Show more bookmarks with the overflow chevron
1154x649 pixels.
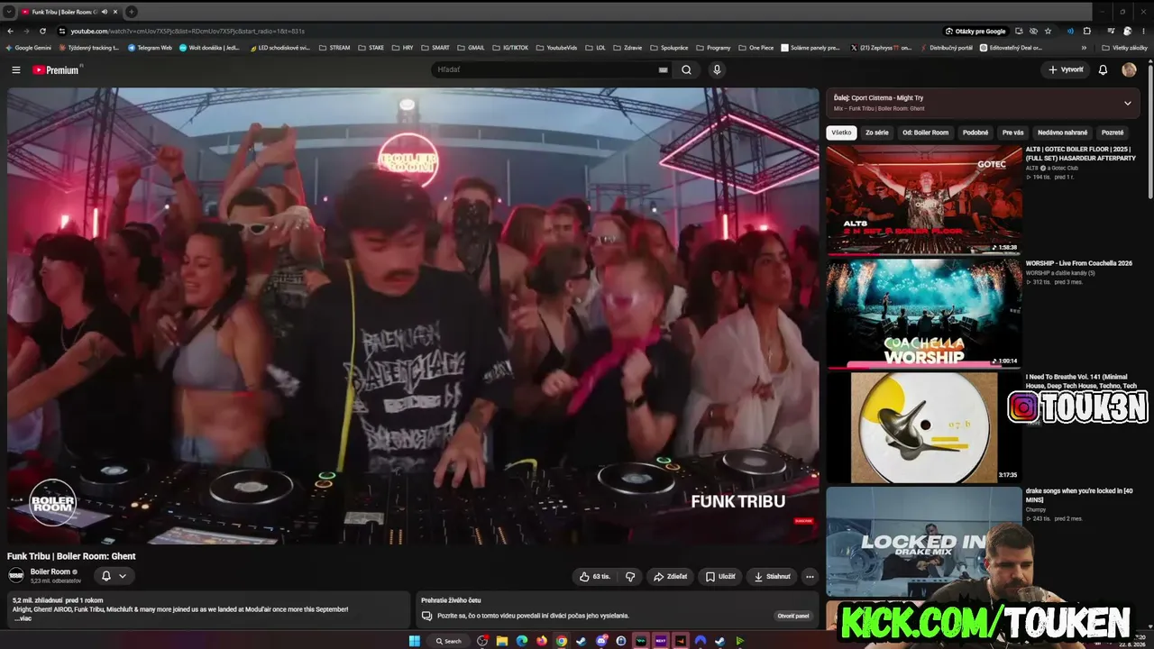pos(1085,48)
